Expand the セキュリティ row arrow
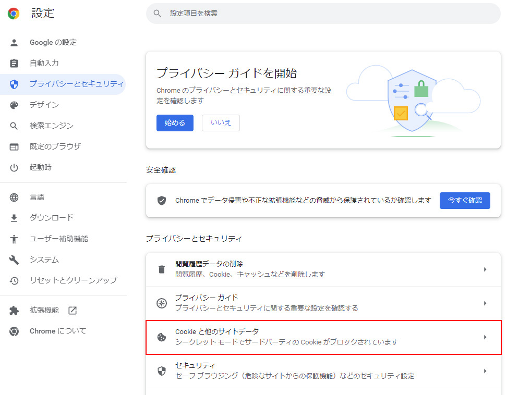The width and height of the screenshot is (531, 395). click(485, 371)
